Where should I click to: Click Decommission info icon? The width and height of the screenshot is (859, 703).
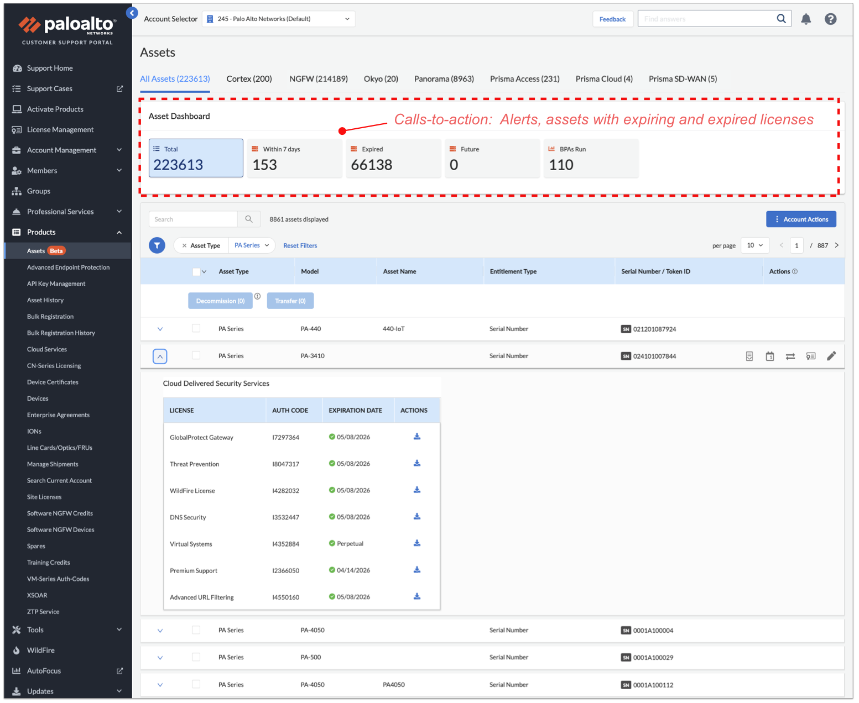pyautogui.click(x=257, y=297)
